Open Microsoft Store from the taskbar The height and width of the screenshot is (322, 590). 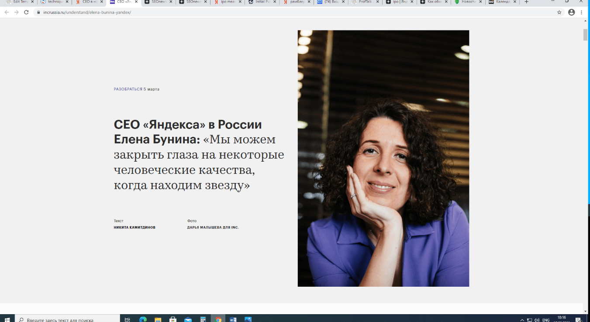(x=173, y=319)
